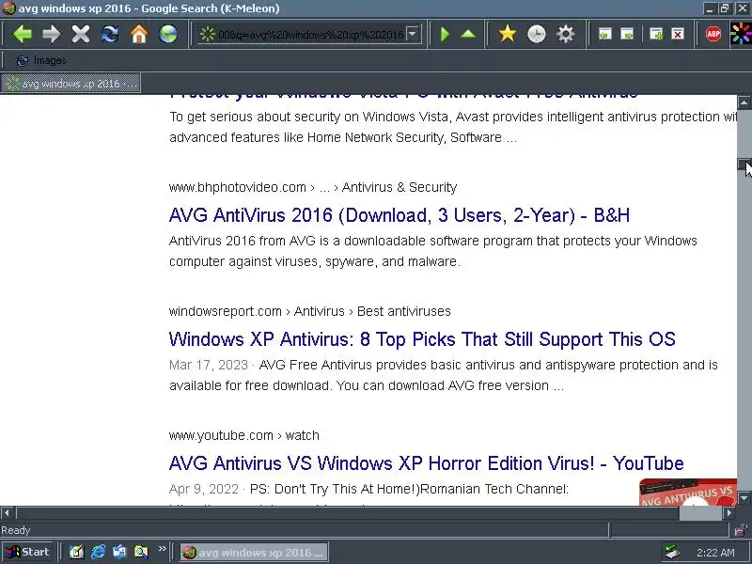Click the status bar security icon
The height and width of the screenshot is (564, 752).
pyautogui.click(x=741, y=530)
